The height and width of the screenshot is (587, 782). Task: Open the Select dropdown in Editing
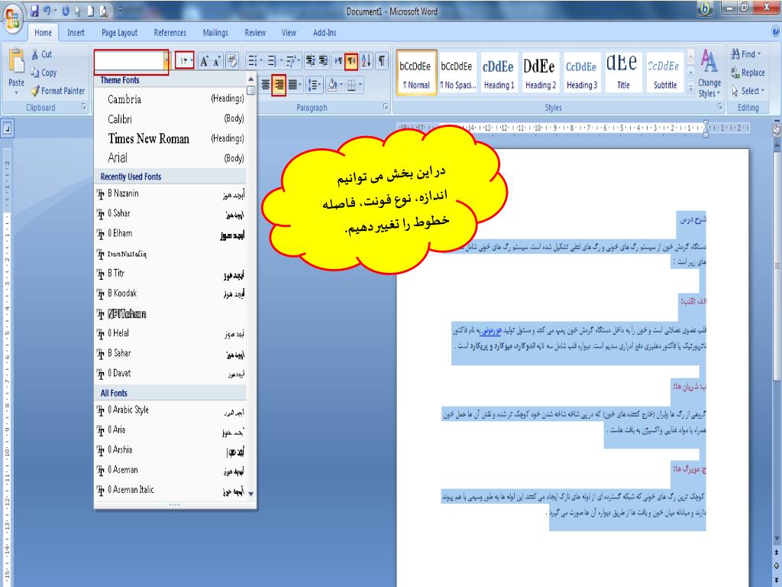point(748,91)
